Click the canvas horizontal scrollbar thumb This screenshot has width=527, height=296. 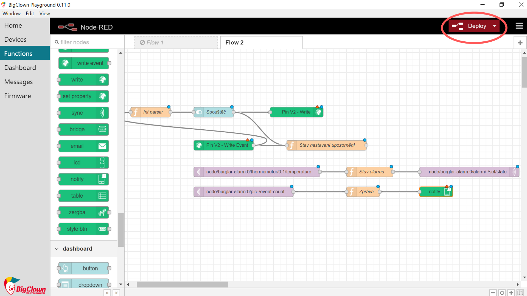[182, 284]
